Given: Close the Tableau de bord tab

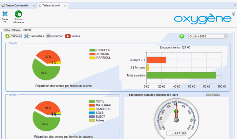Looking at the screenshot, I should 65,6.
